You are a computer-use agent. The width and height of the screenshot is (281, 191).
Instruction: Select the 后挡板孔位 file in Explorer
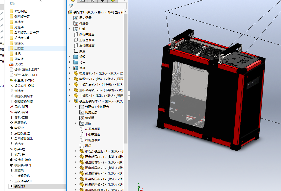click(x=22, y=133)
